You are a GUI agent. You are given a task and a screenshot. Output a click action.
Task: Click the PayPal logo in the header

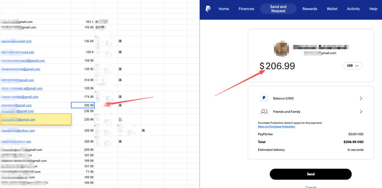[x=208, y=9]
